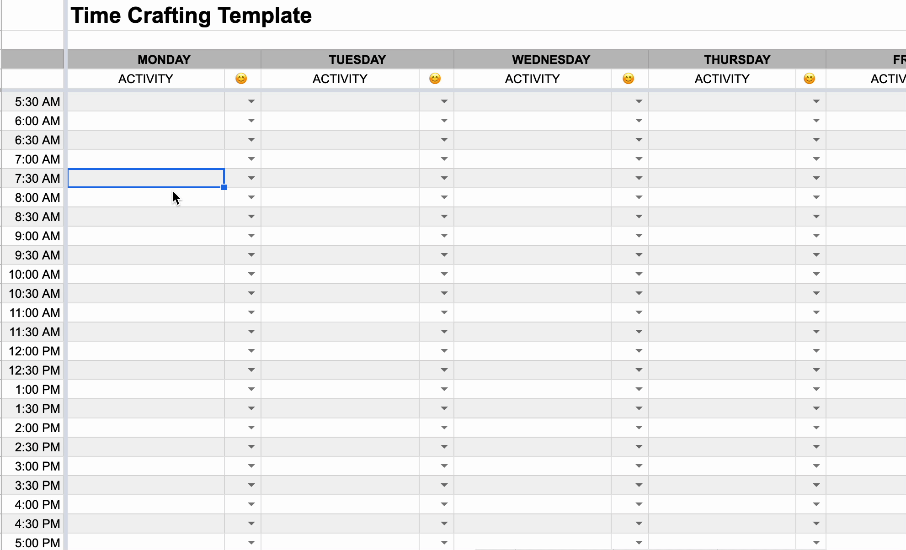Select Tuesday activity cell at 10:30 AM
This screenshot has width=906, height=550.
(340, 293)
